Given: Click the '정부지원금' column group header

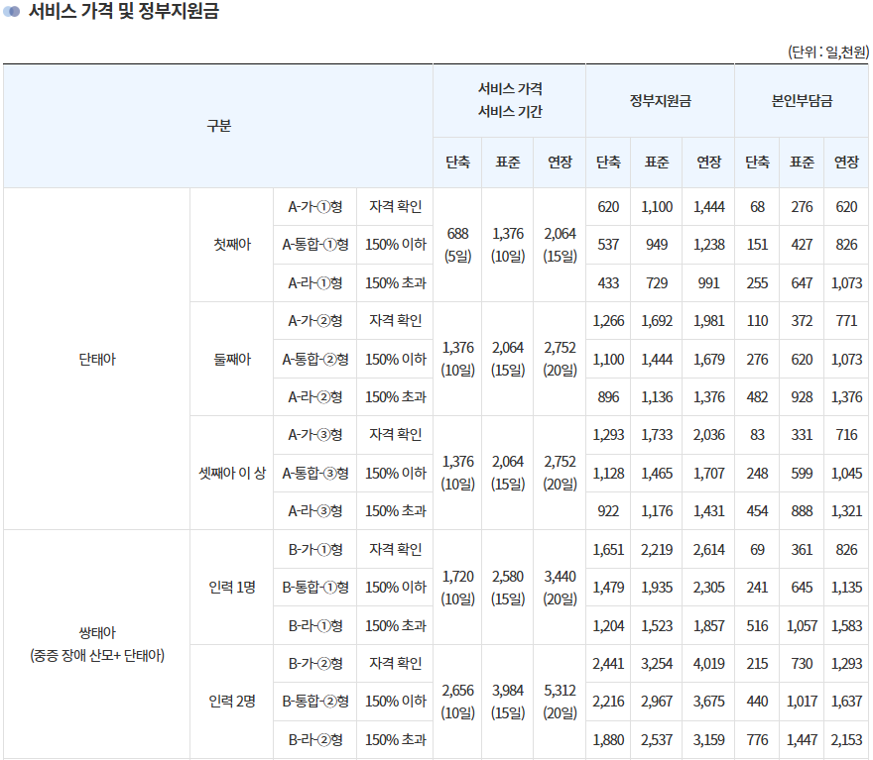Looking at the screenshot, I should pyautogui.click(x=661, y=101).
